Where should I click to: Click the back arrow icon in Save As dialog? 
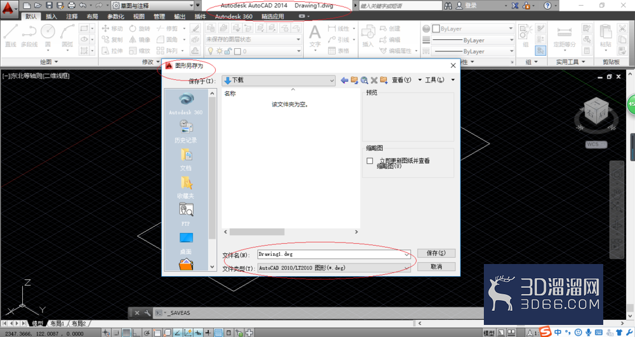pos(344,80)
